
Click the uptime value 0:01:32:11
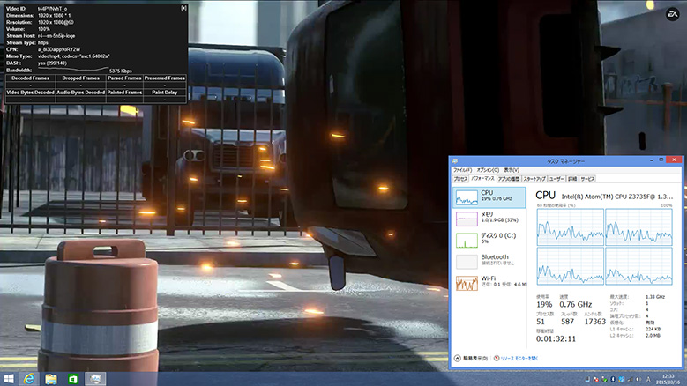click(556, 338)
